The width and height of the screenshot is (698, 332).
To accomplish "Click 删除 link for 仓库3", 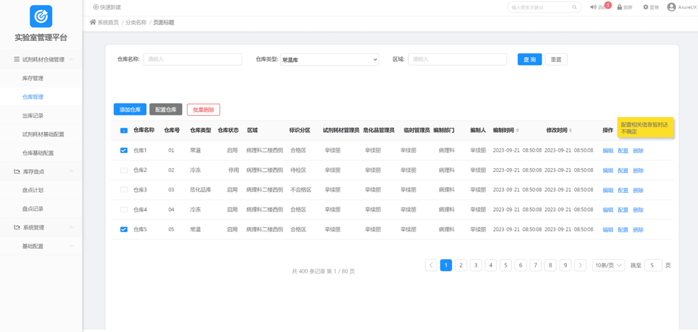I will tap(638, 190).
